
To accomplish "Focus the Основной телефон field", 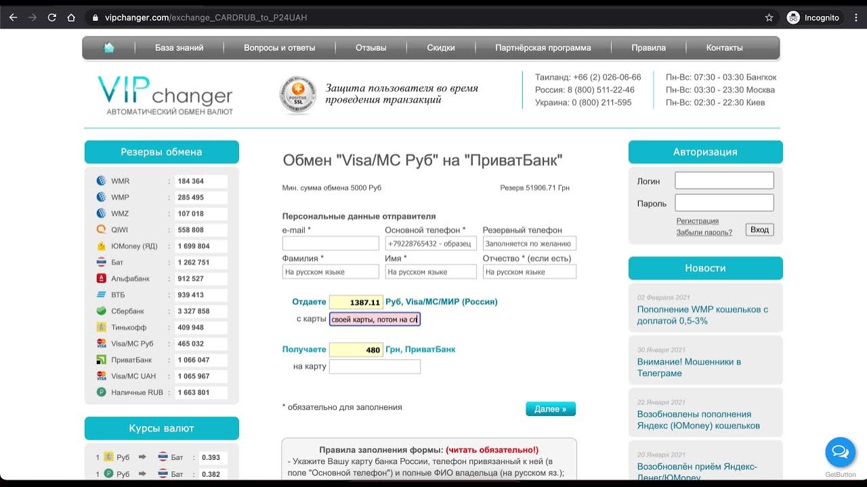I will coord(431,243).
